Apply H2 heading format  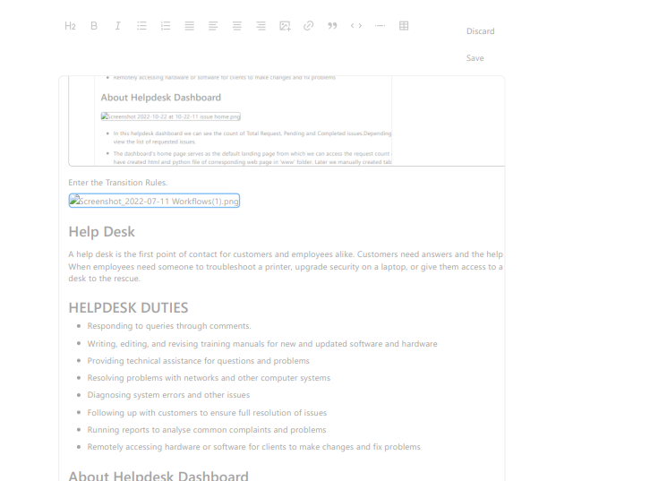71,26
